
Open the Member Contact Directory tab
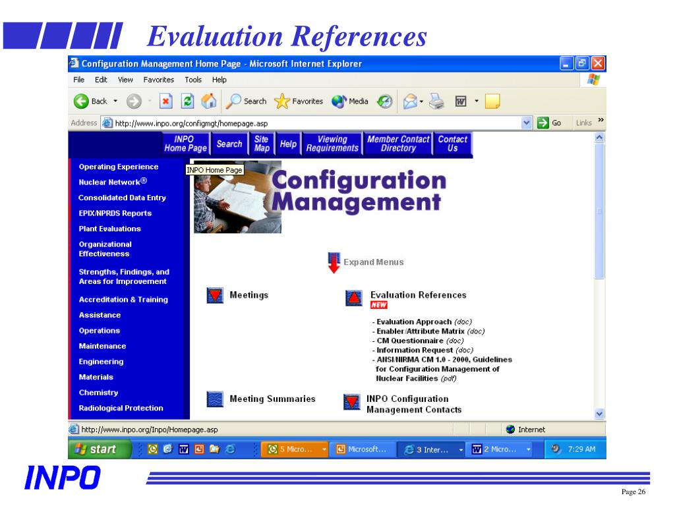point(398,144)
